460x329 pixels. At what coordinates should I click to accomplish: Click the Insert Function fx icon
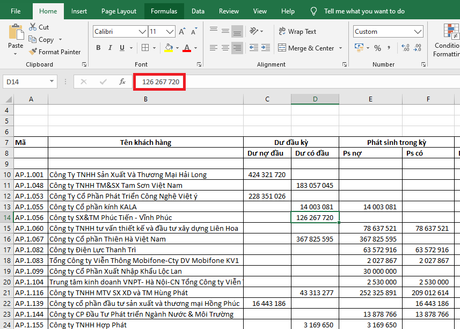tap(122, 82)
